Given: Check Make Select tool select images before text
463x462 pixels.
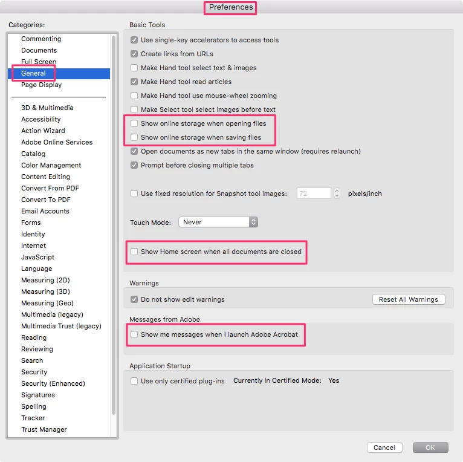Looking at the screenshot, I should pos(134,109).
